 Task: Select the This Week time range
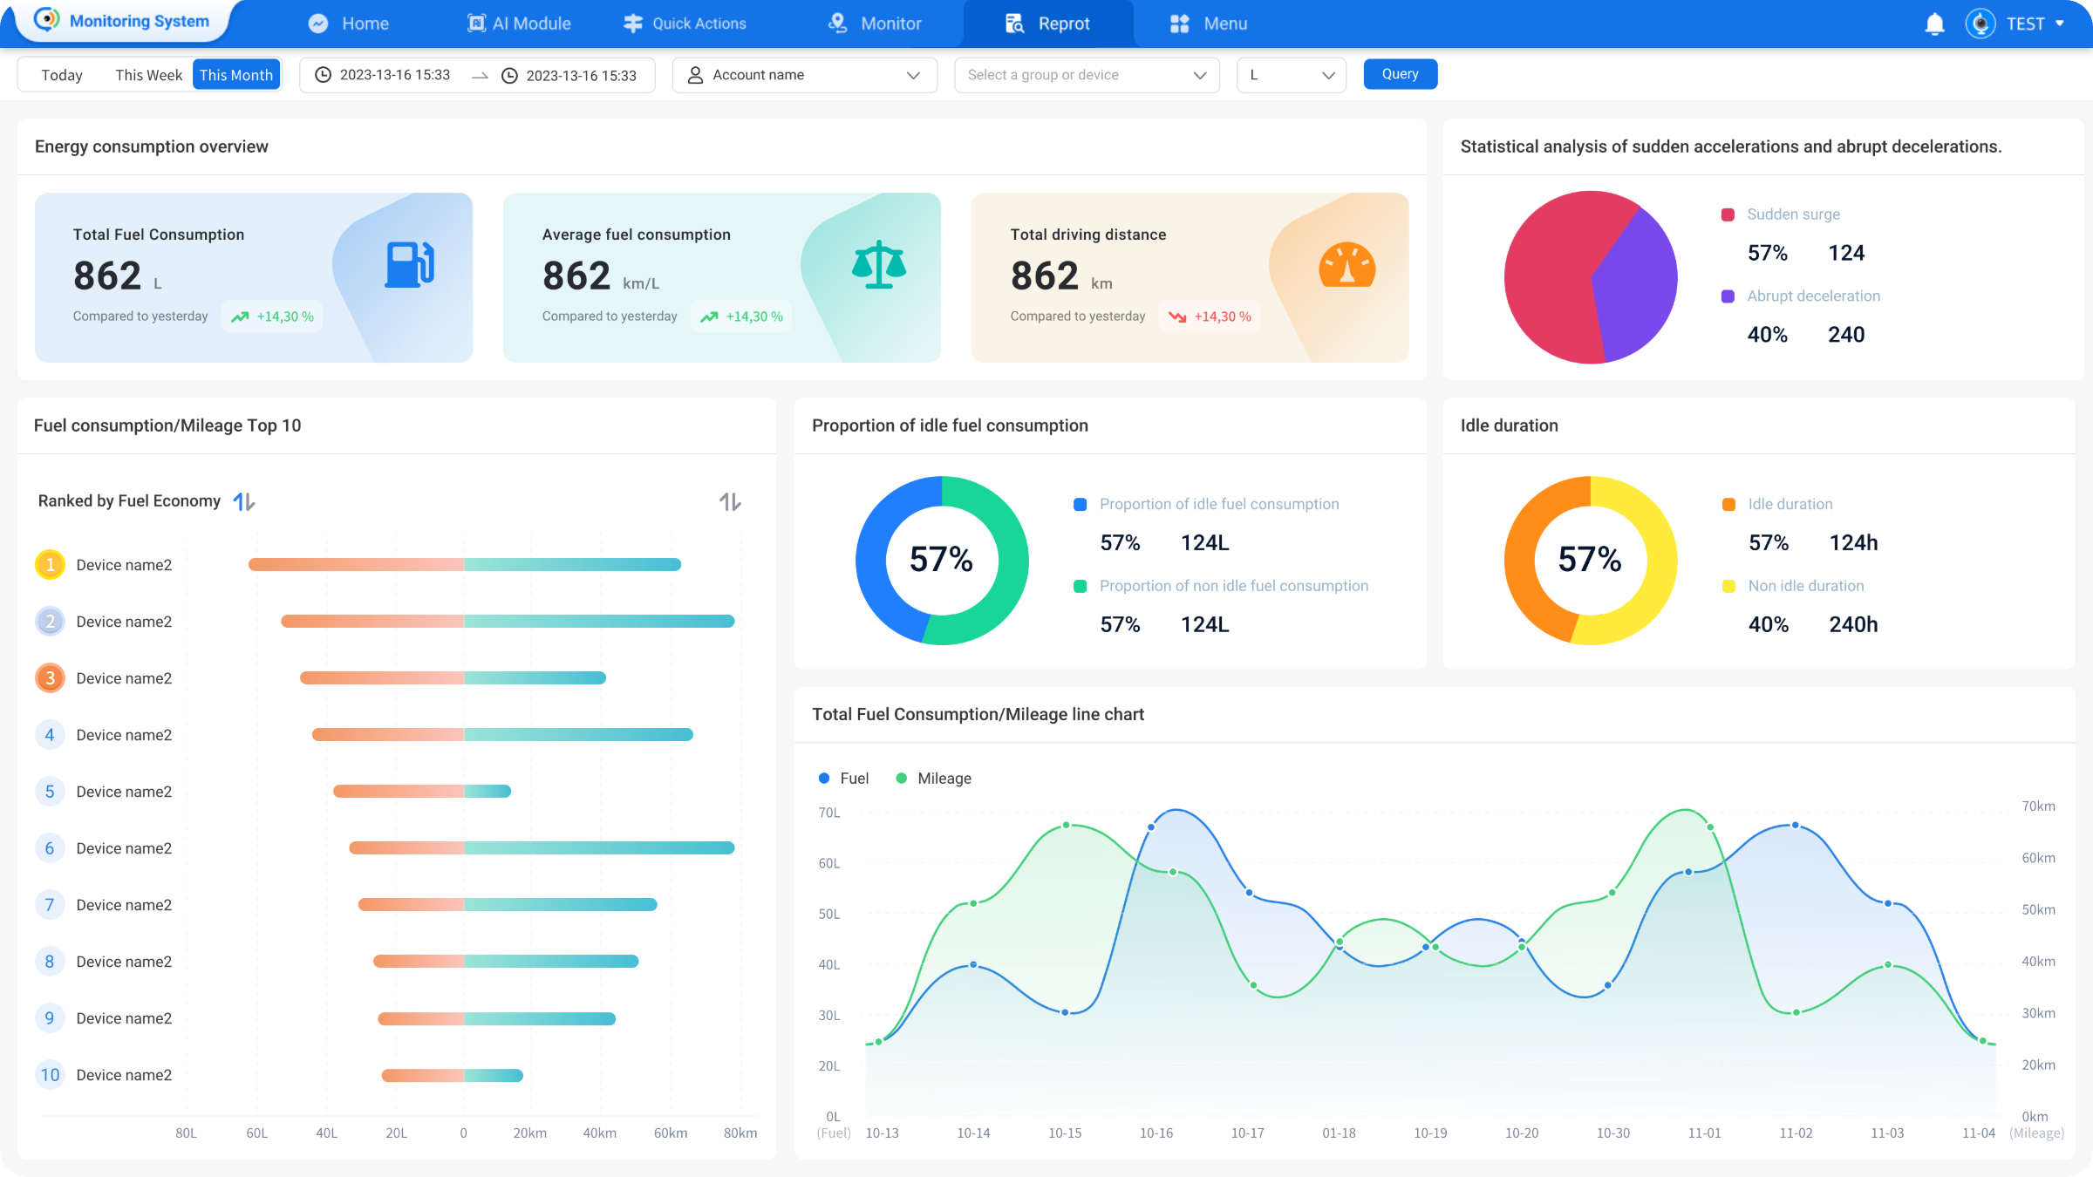(148, 75)
